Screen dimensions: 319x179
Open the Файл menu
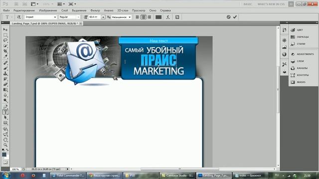coord(6,10)
